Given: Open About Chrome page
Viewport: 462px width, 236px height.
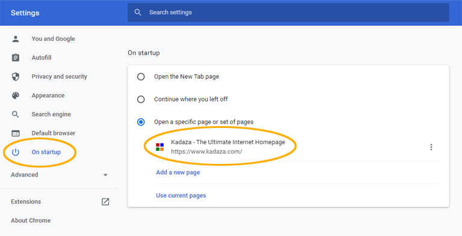Looking at the screenshot, I should pyautogui.click(x=31, y=220).
